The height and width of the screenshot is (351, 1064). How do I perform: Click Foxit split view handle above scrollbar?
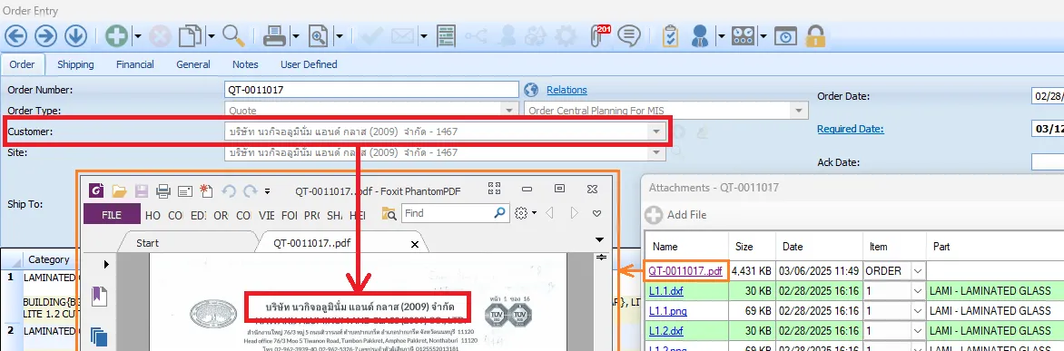coord(601,257)
